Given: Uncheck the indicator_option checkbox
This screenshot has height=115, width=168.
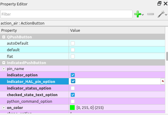Looking at the screenshot, I should tap(73, 75).
